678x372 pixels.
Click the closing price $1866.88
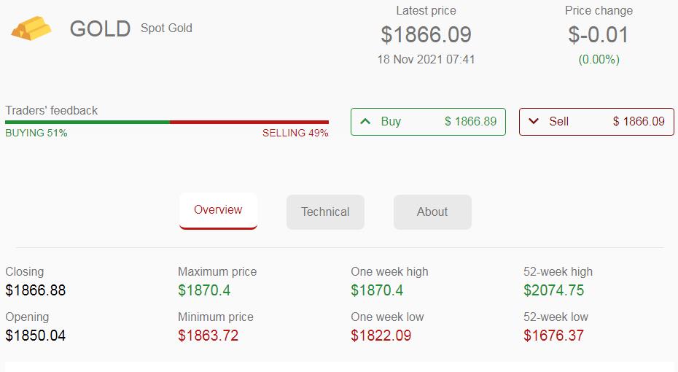pos(36,290)
